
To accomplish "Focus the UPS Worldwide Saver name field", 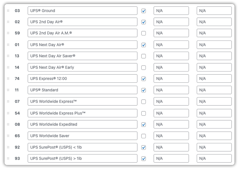I will tap(83, 136).
